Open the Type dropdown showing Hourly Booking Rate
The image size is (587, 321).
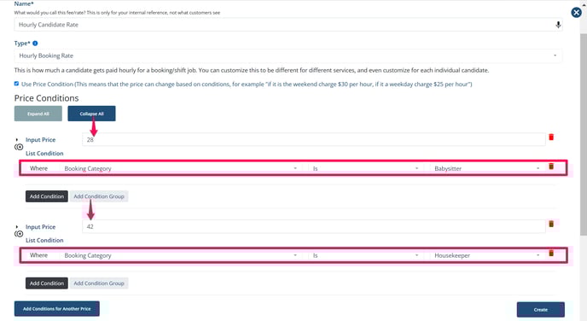(288, 55)
